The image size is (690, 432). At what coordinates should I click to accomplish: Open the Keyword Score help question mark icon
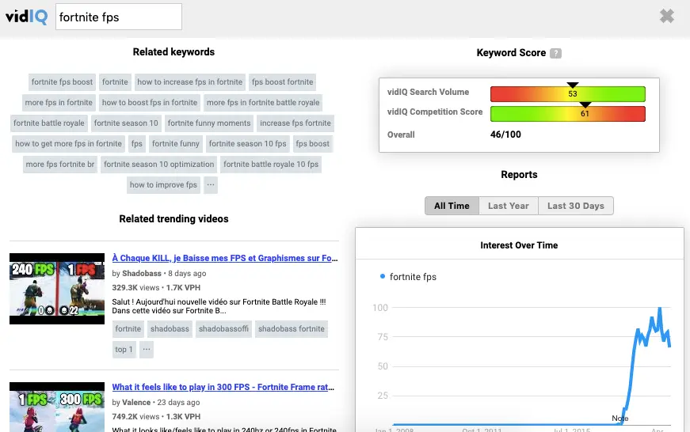click(556, 53)
